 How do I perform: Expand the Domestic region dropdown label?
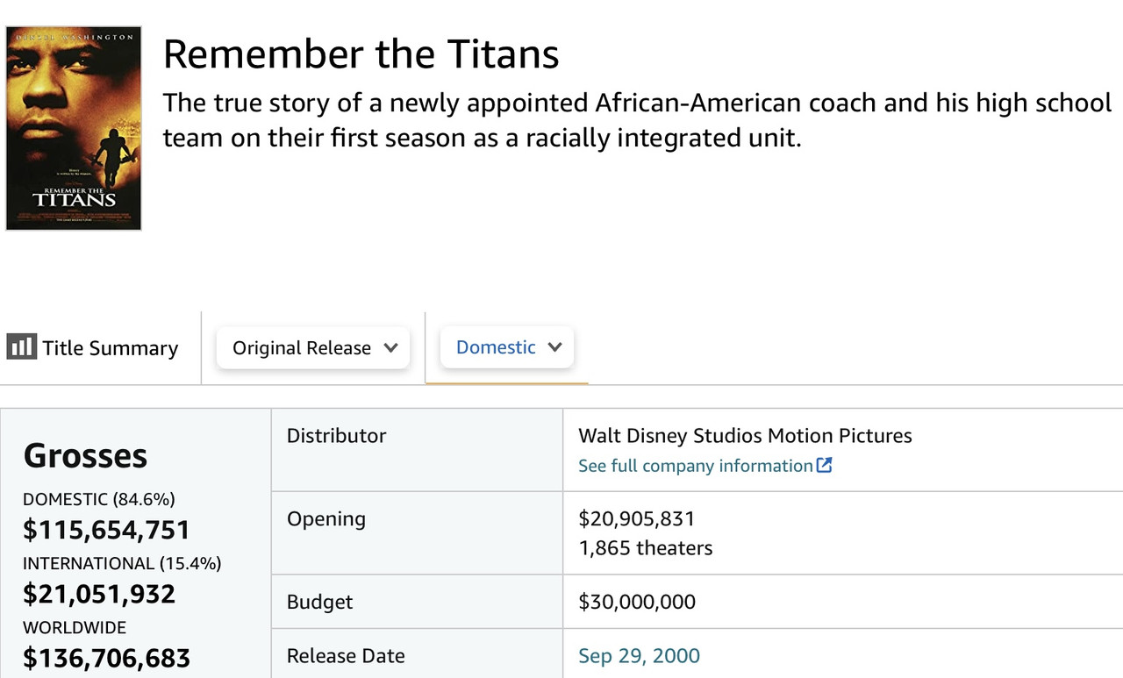496,346
